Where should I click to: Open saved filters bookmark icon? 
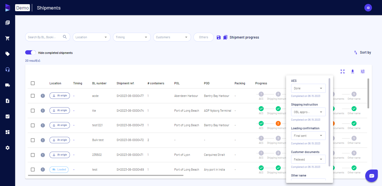(x=225, y=37)
